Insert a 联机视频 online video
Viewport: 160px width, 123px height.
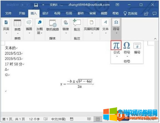[x=53, y=25]
